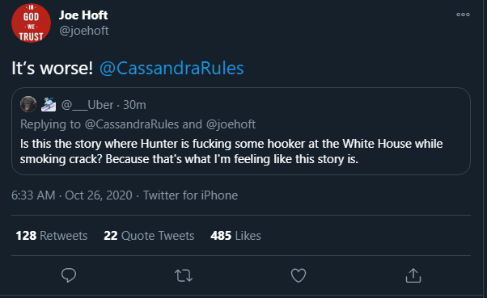Open the share tweet icon
Screen dimensions: 487x298
pyautogui.click(x=413, y=275)
